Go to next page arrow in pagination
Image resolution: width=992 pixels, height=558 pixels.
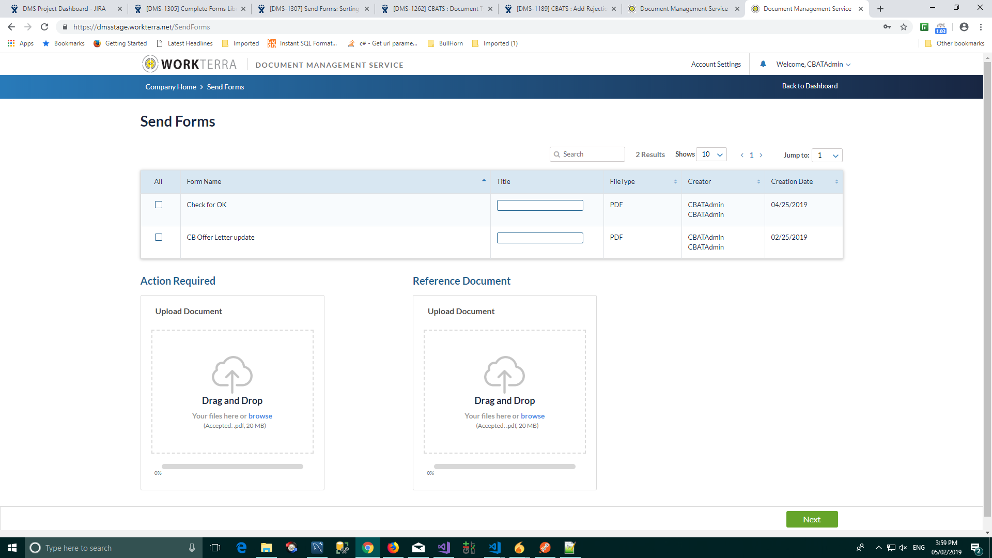click(x=761, y=155)
